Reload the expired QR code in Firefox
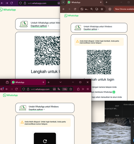Viewport: 134px width, 144px height. click(x=45, y=138)
